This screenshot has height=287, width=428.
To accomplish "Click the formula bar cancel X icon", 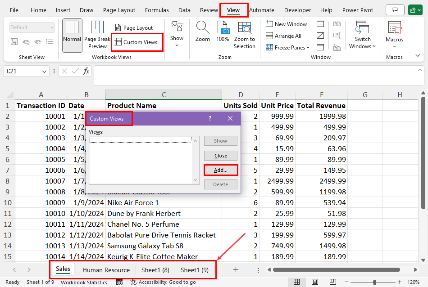I will [64, 72].
